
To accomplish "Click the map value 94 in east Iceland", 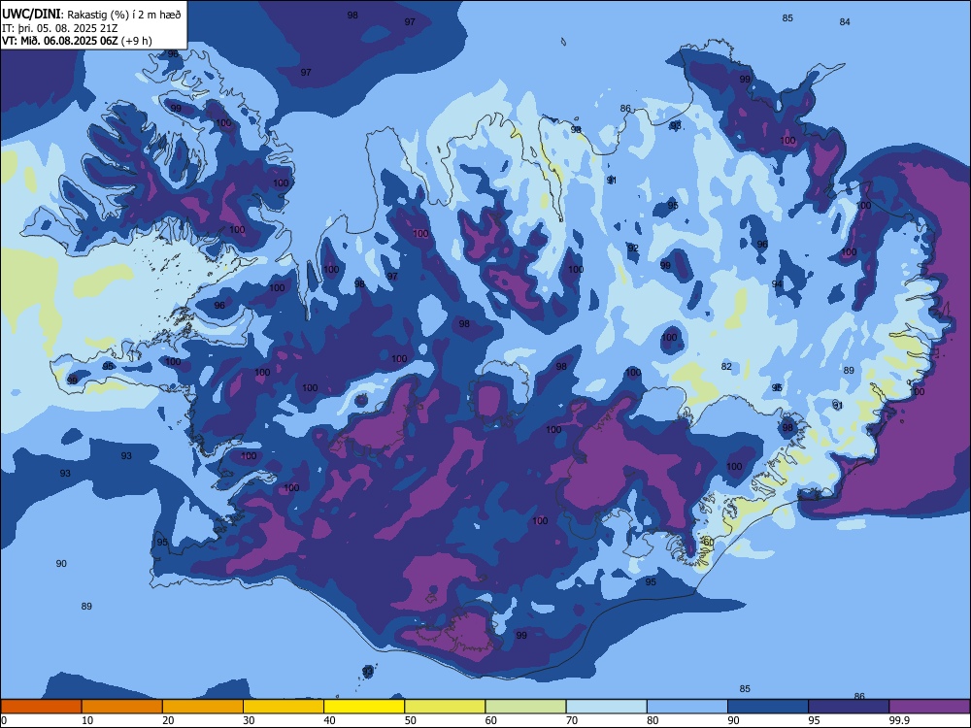I will pyautogui.click(x=777, y=283).
